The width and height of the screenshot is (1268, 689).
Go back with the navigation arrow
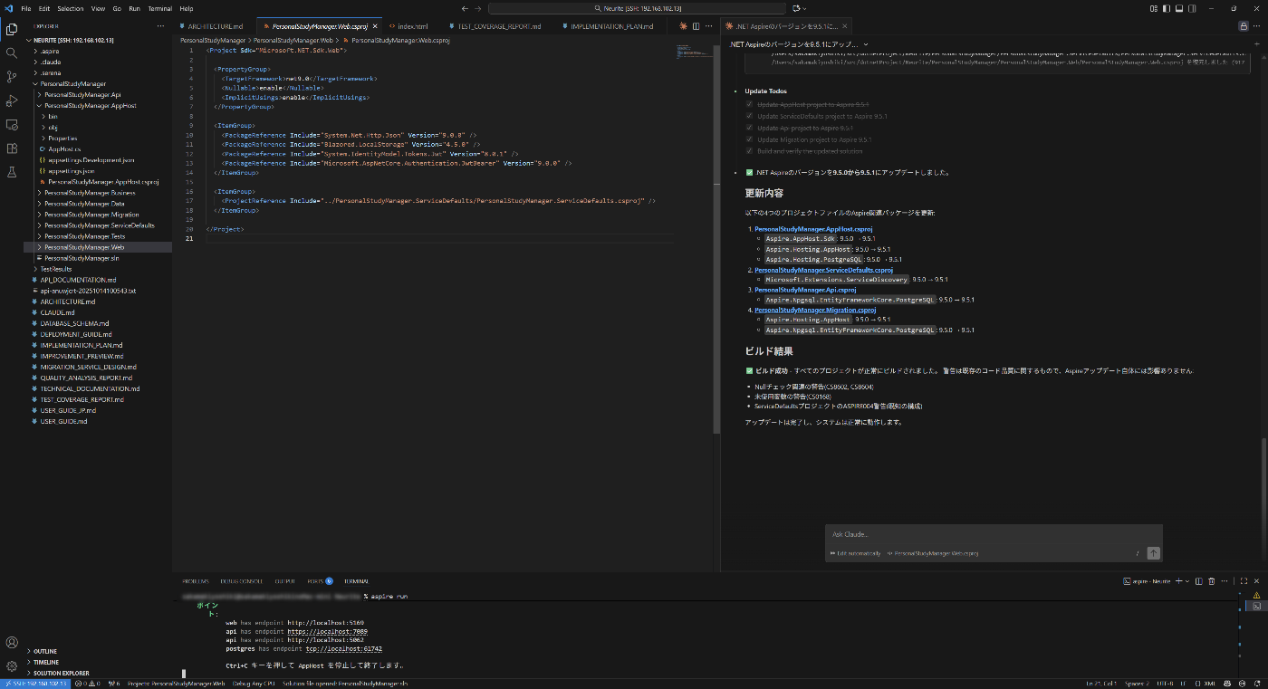[x=465, y=8]
